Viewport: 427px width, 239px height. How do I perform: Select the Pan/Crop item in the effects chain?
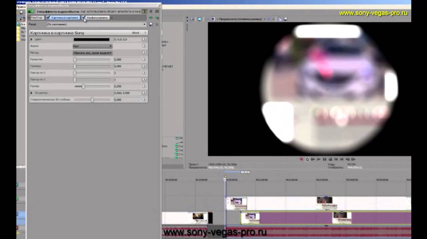[x=37, y=18]
